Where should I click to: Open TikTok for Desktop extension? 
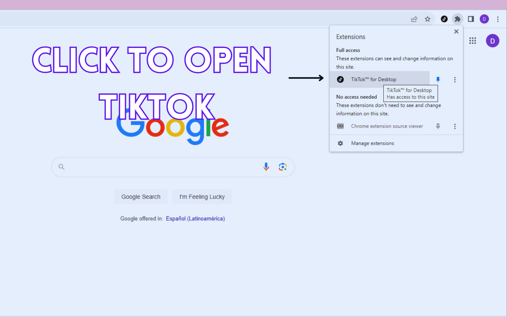pos(379,79)
